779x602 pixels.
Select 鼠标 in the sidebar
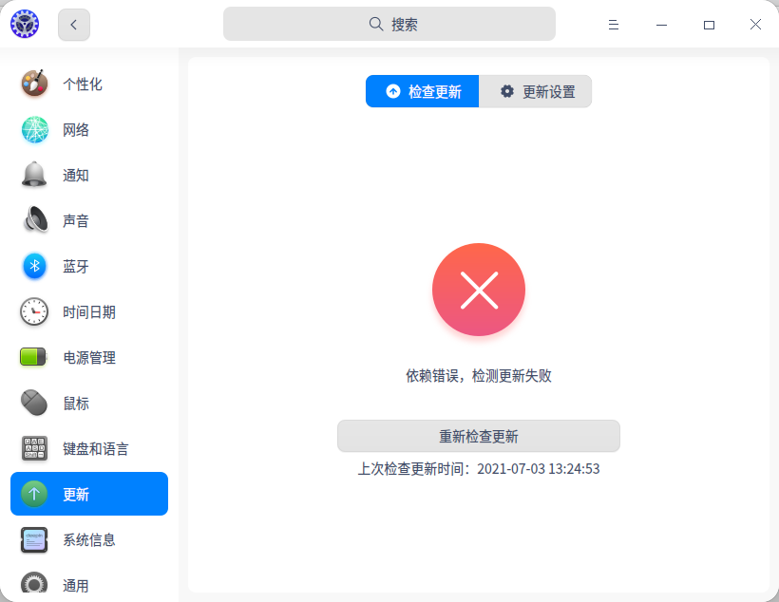pyautogui.click(x=89, y=403)
